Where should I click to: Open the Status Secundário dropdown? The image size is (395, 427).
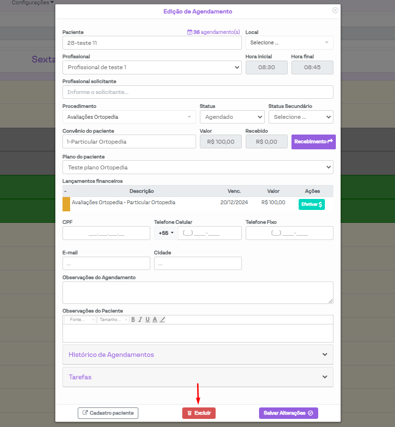click(x=301, y=117)
